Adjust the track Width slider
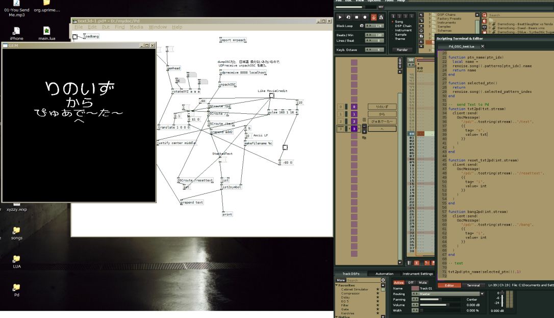Screen dimensions: 554x318 point(440,310)
